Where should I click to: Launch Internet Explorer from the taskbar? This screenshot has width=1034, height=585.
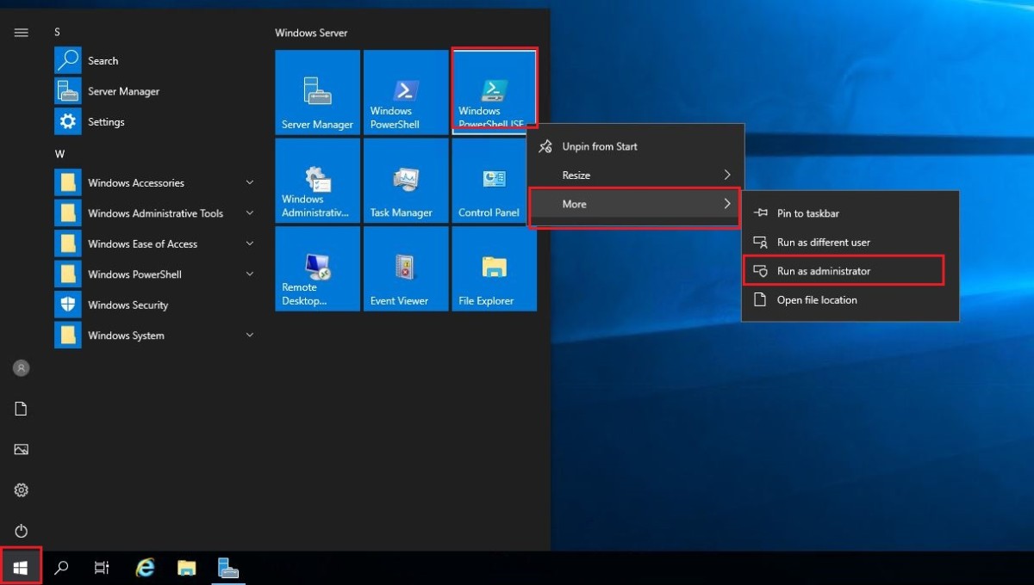click(146, 568)
